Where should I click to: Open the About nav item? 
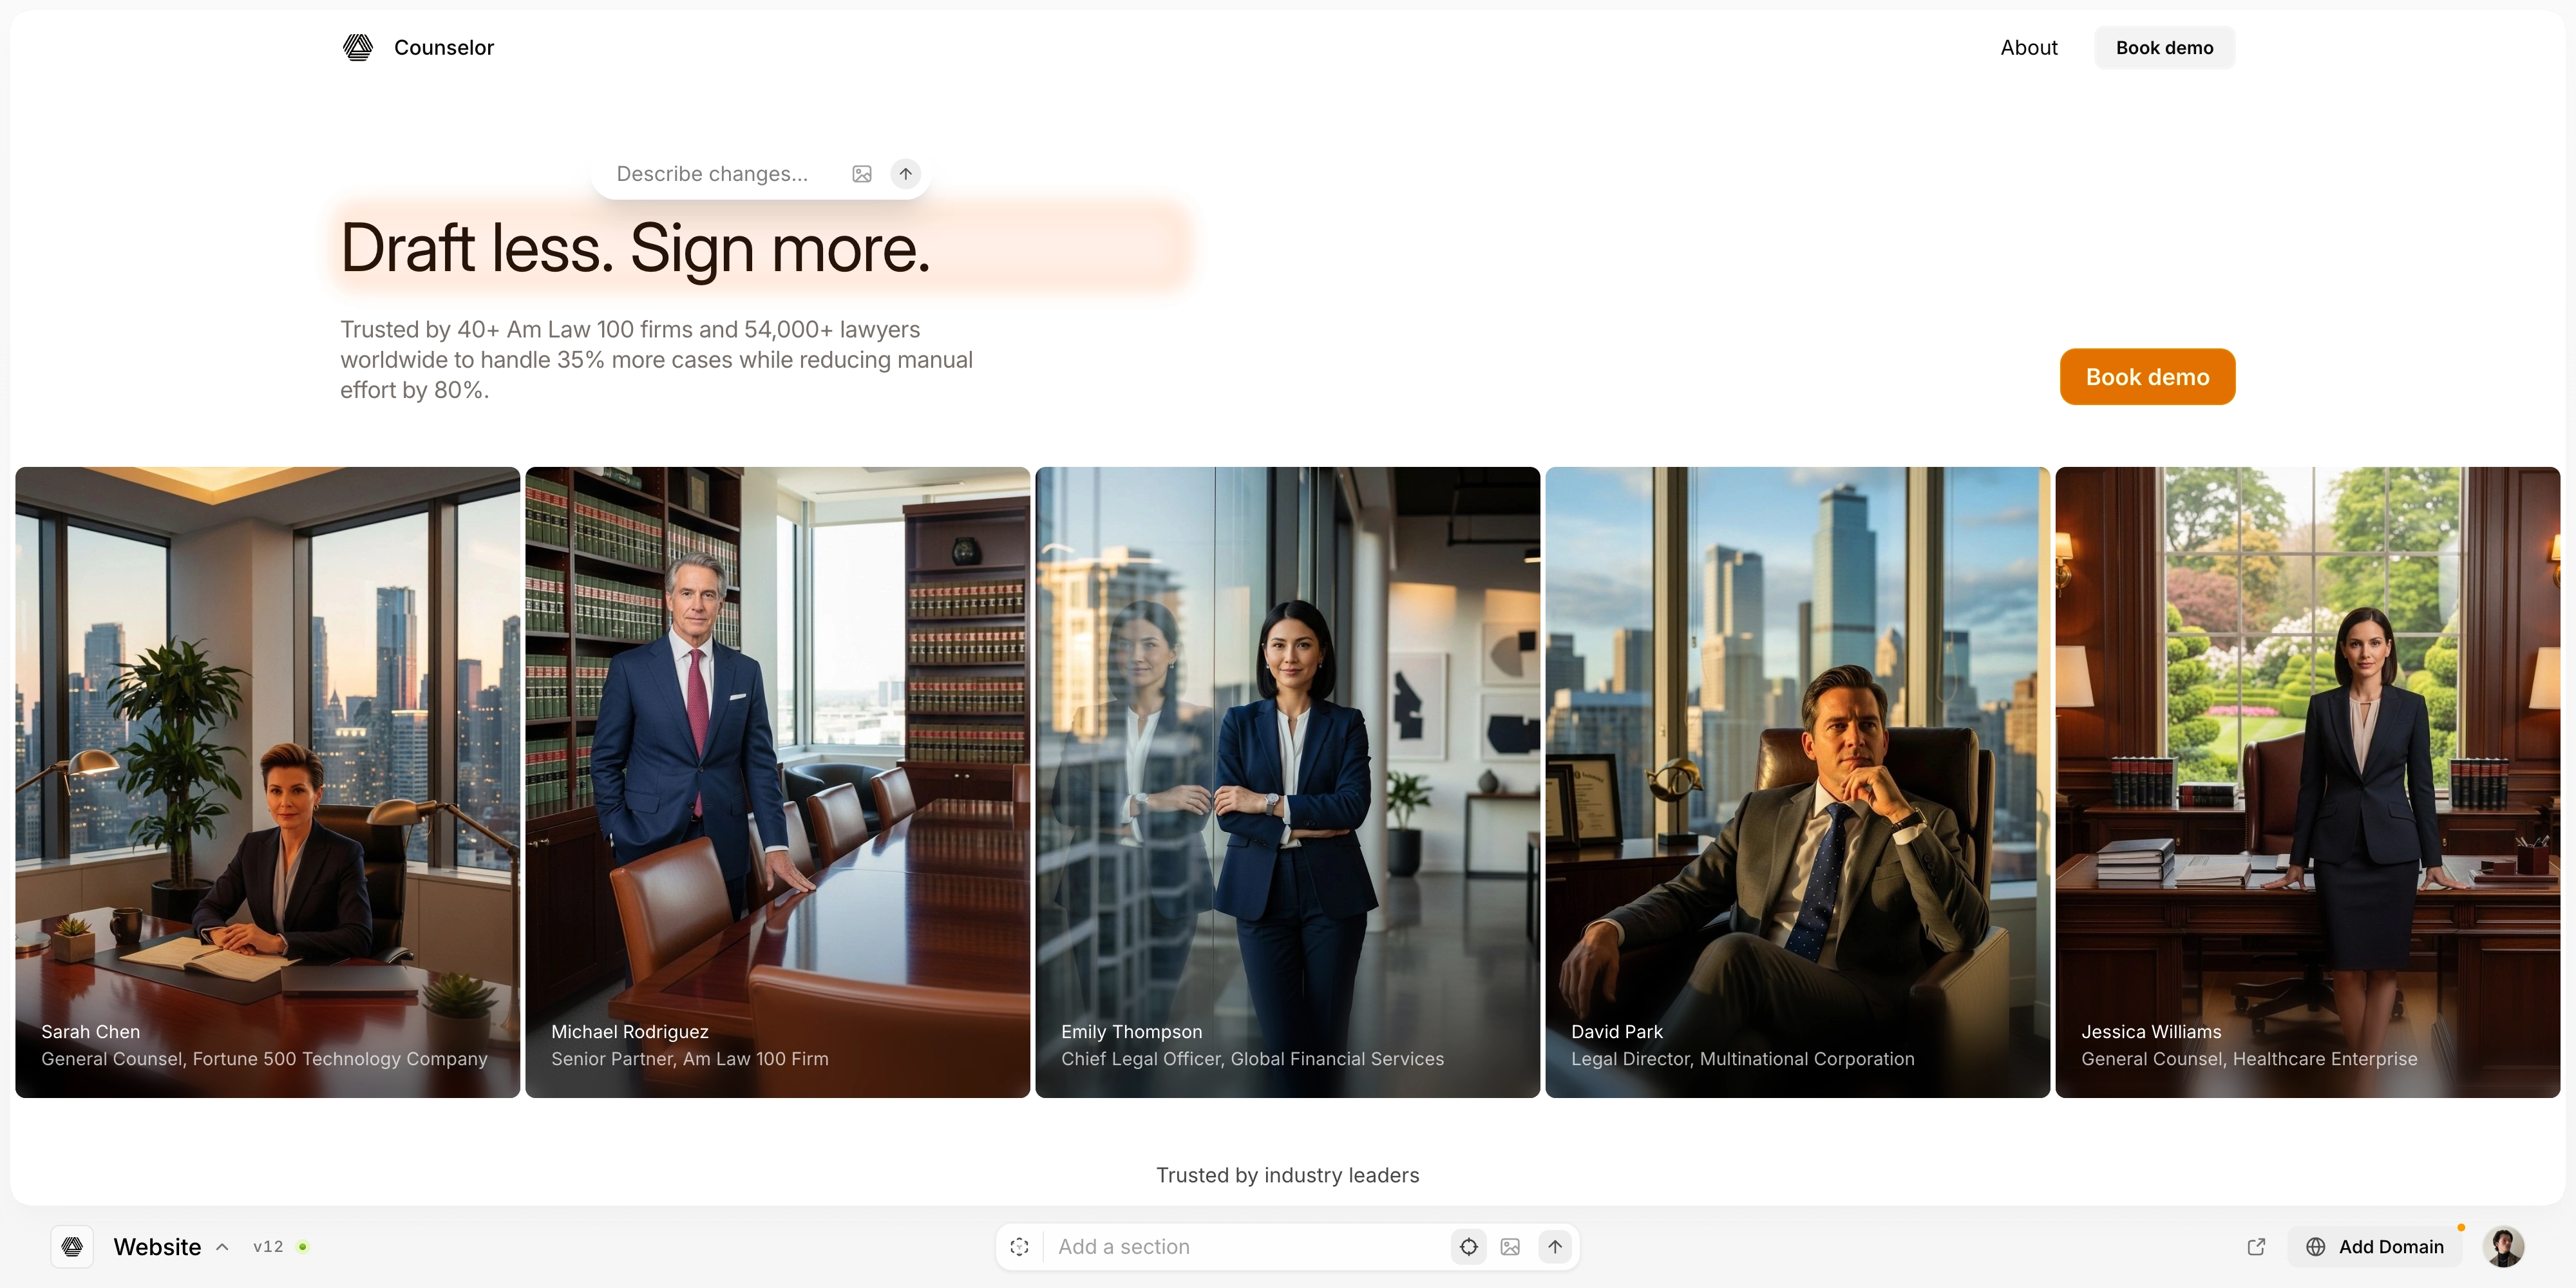tap(2028, 47)
